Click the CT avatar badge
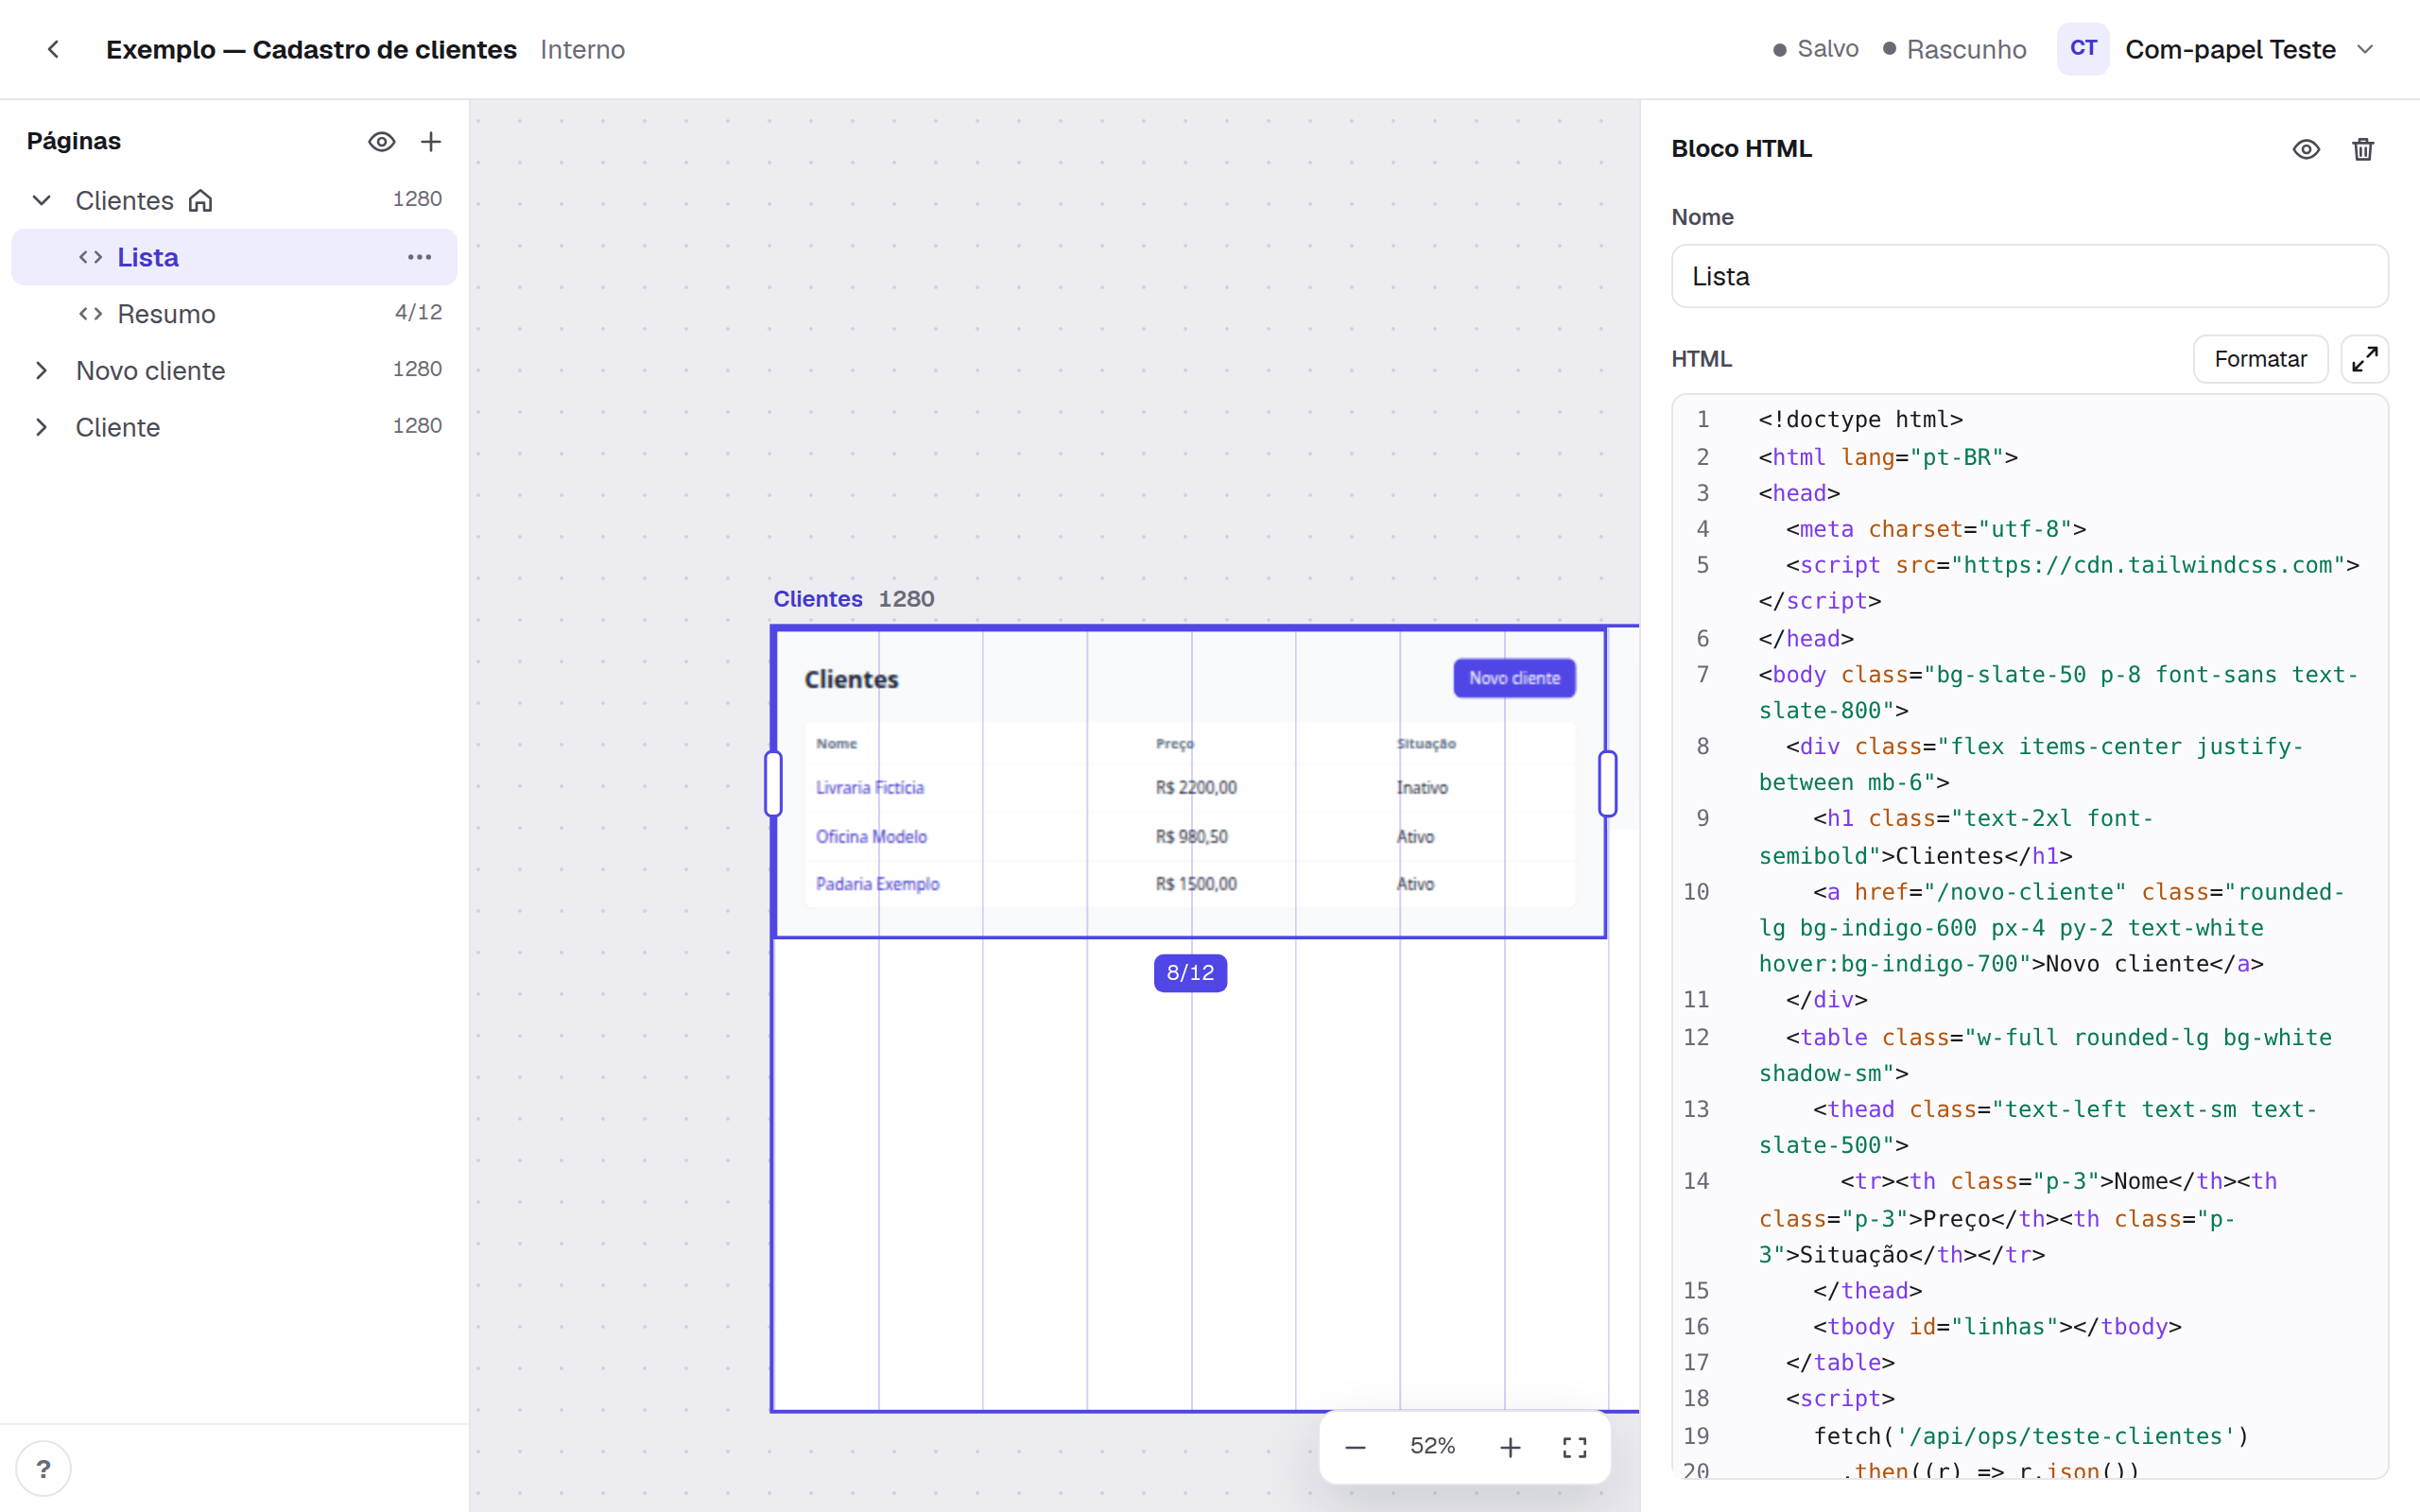The width and height of the screenshot is (2420, 1512). pyautogui.click(x=2083, y=48)
